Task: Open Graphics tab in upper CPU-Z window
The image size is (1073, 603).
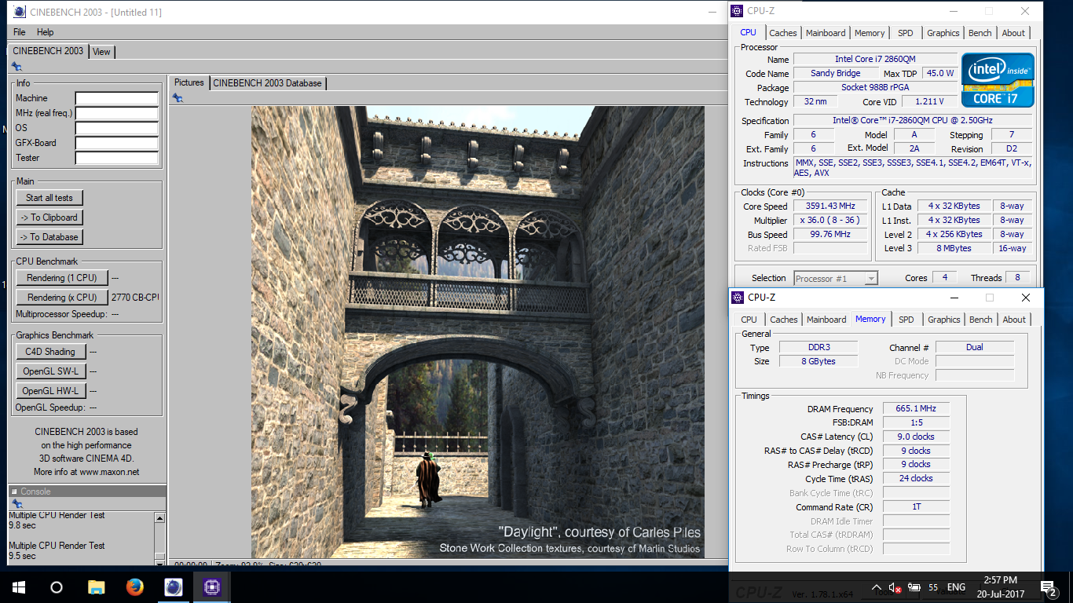Action: point(943,33)
